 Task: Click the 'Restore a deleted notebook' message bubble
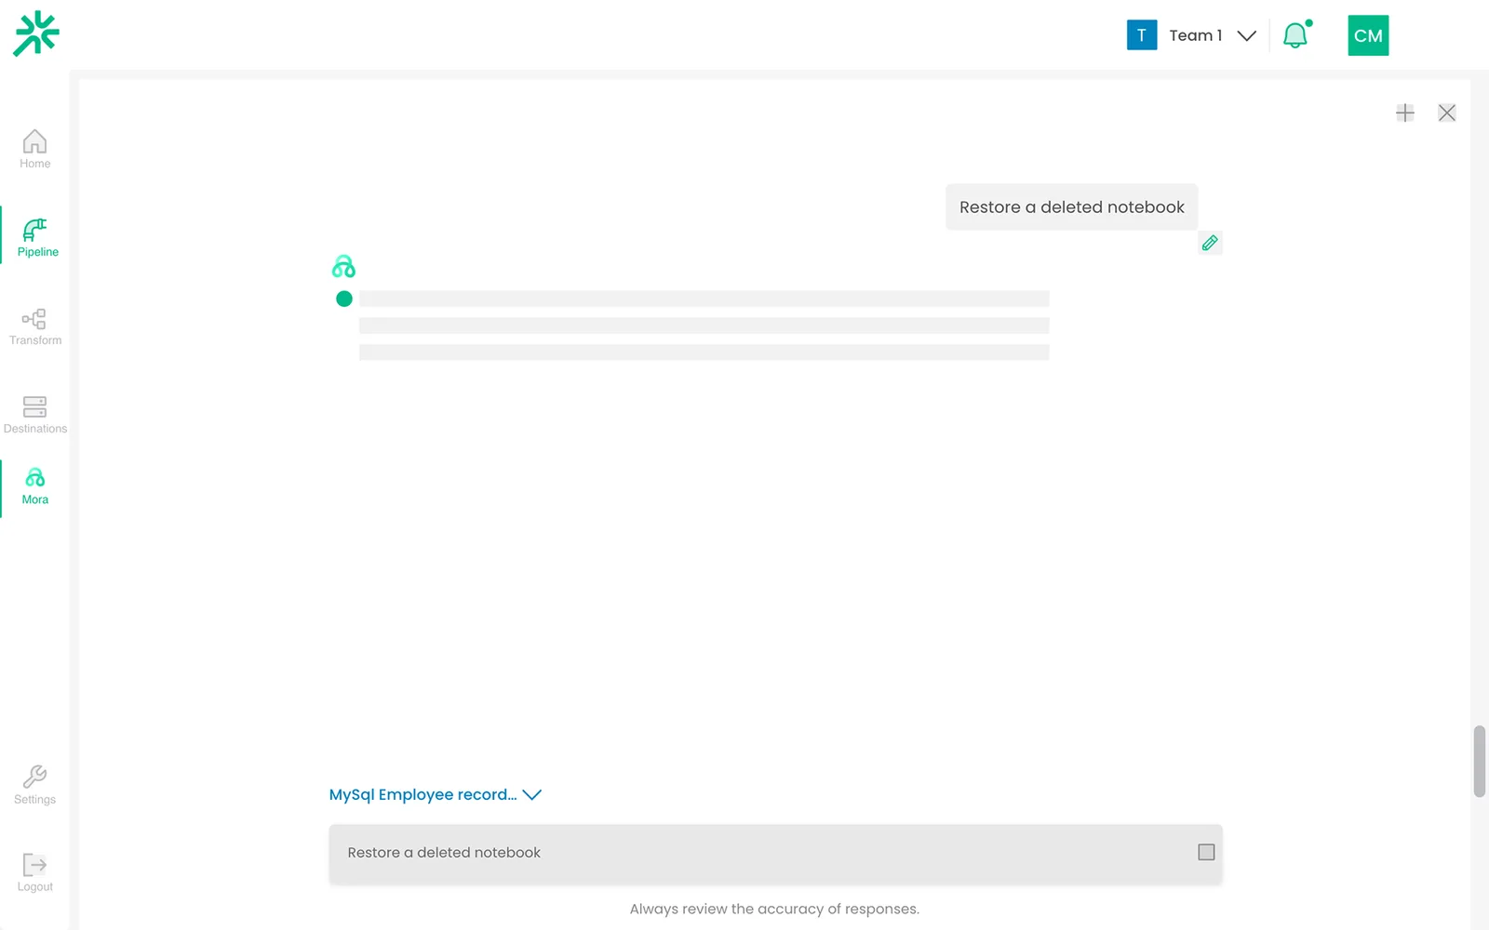coord(1072,206)
